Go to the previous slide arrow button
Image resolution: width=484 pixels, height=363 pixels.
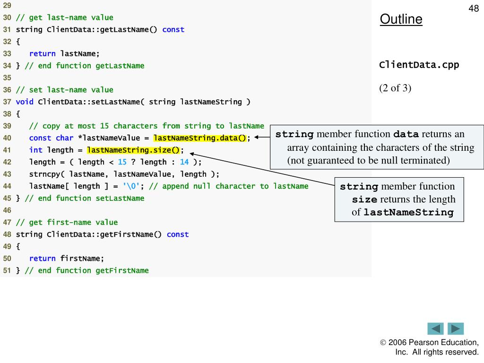point(435,328)
